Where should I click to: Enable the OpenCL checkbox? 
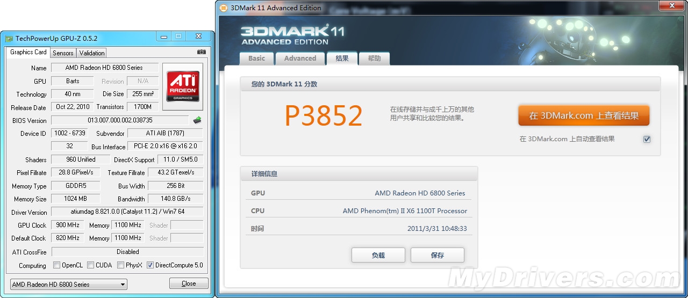[x=57, y=265]
